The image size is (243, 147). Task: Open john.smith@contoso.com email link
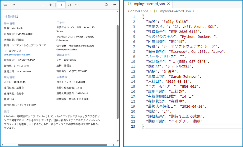[x=17, y=55]
